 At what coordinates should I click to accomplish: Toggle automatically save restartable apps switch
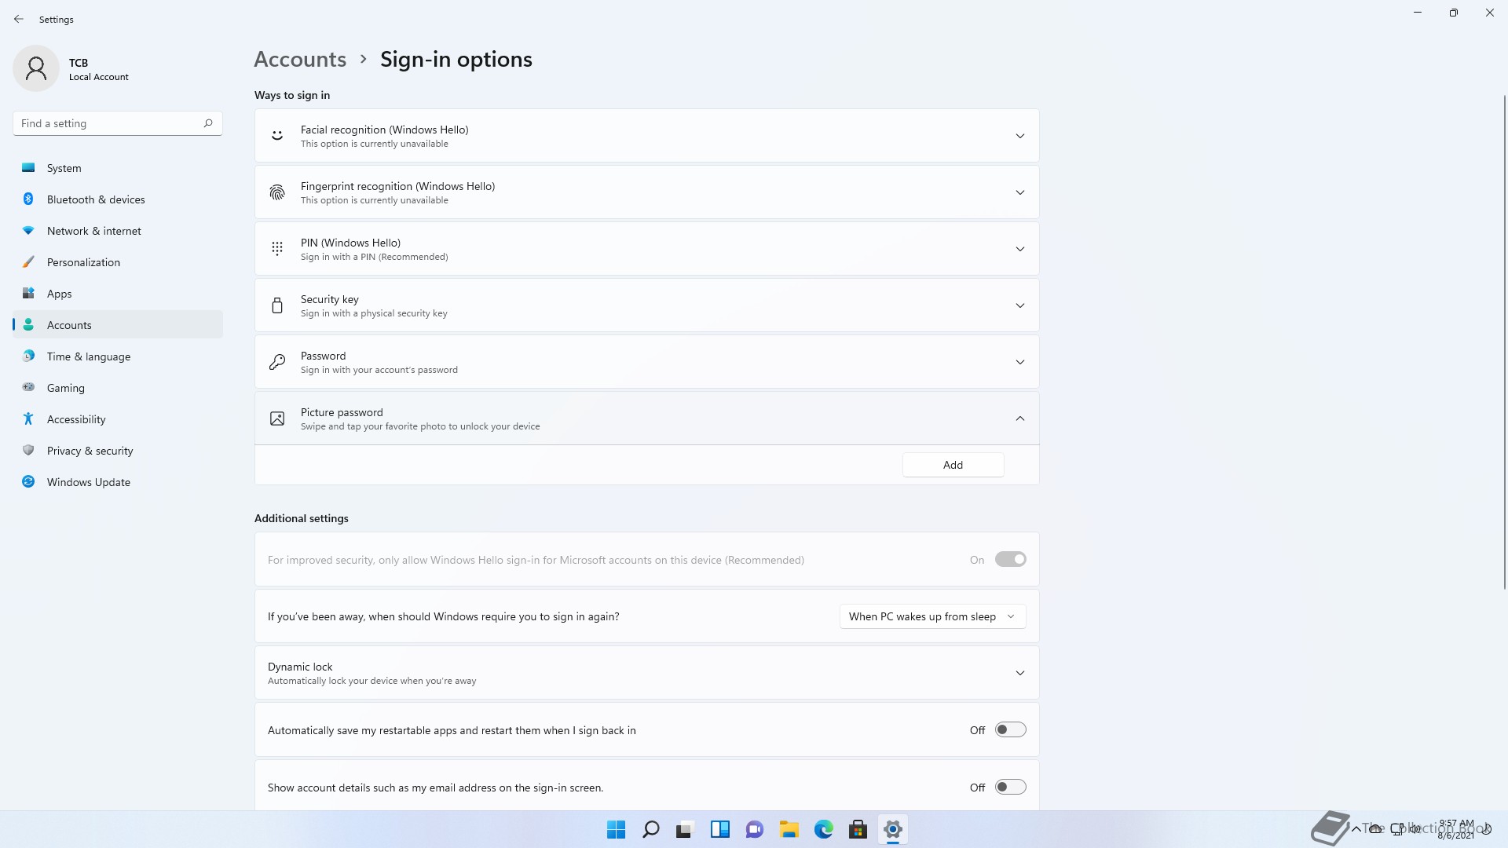tap(1010, 730)
